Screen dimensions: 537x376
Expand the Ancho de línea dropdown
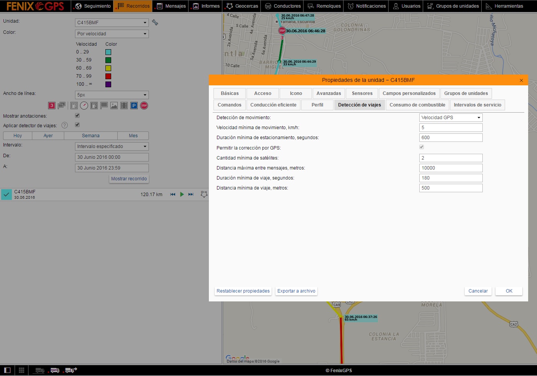(x=112, y=95)
